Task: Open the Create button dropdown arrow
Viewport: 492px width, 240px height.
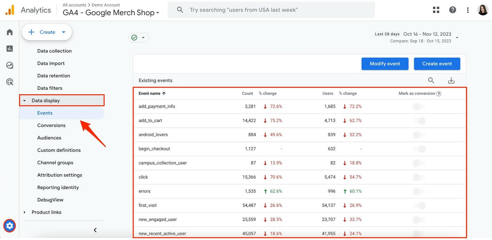Action: [64, 32]
